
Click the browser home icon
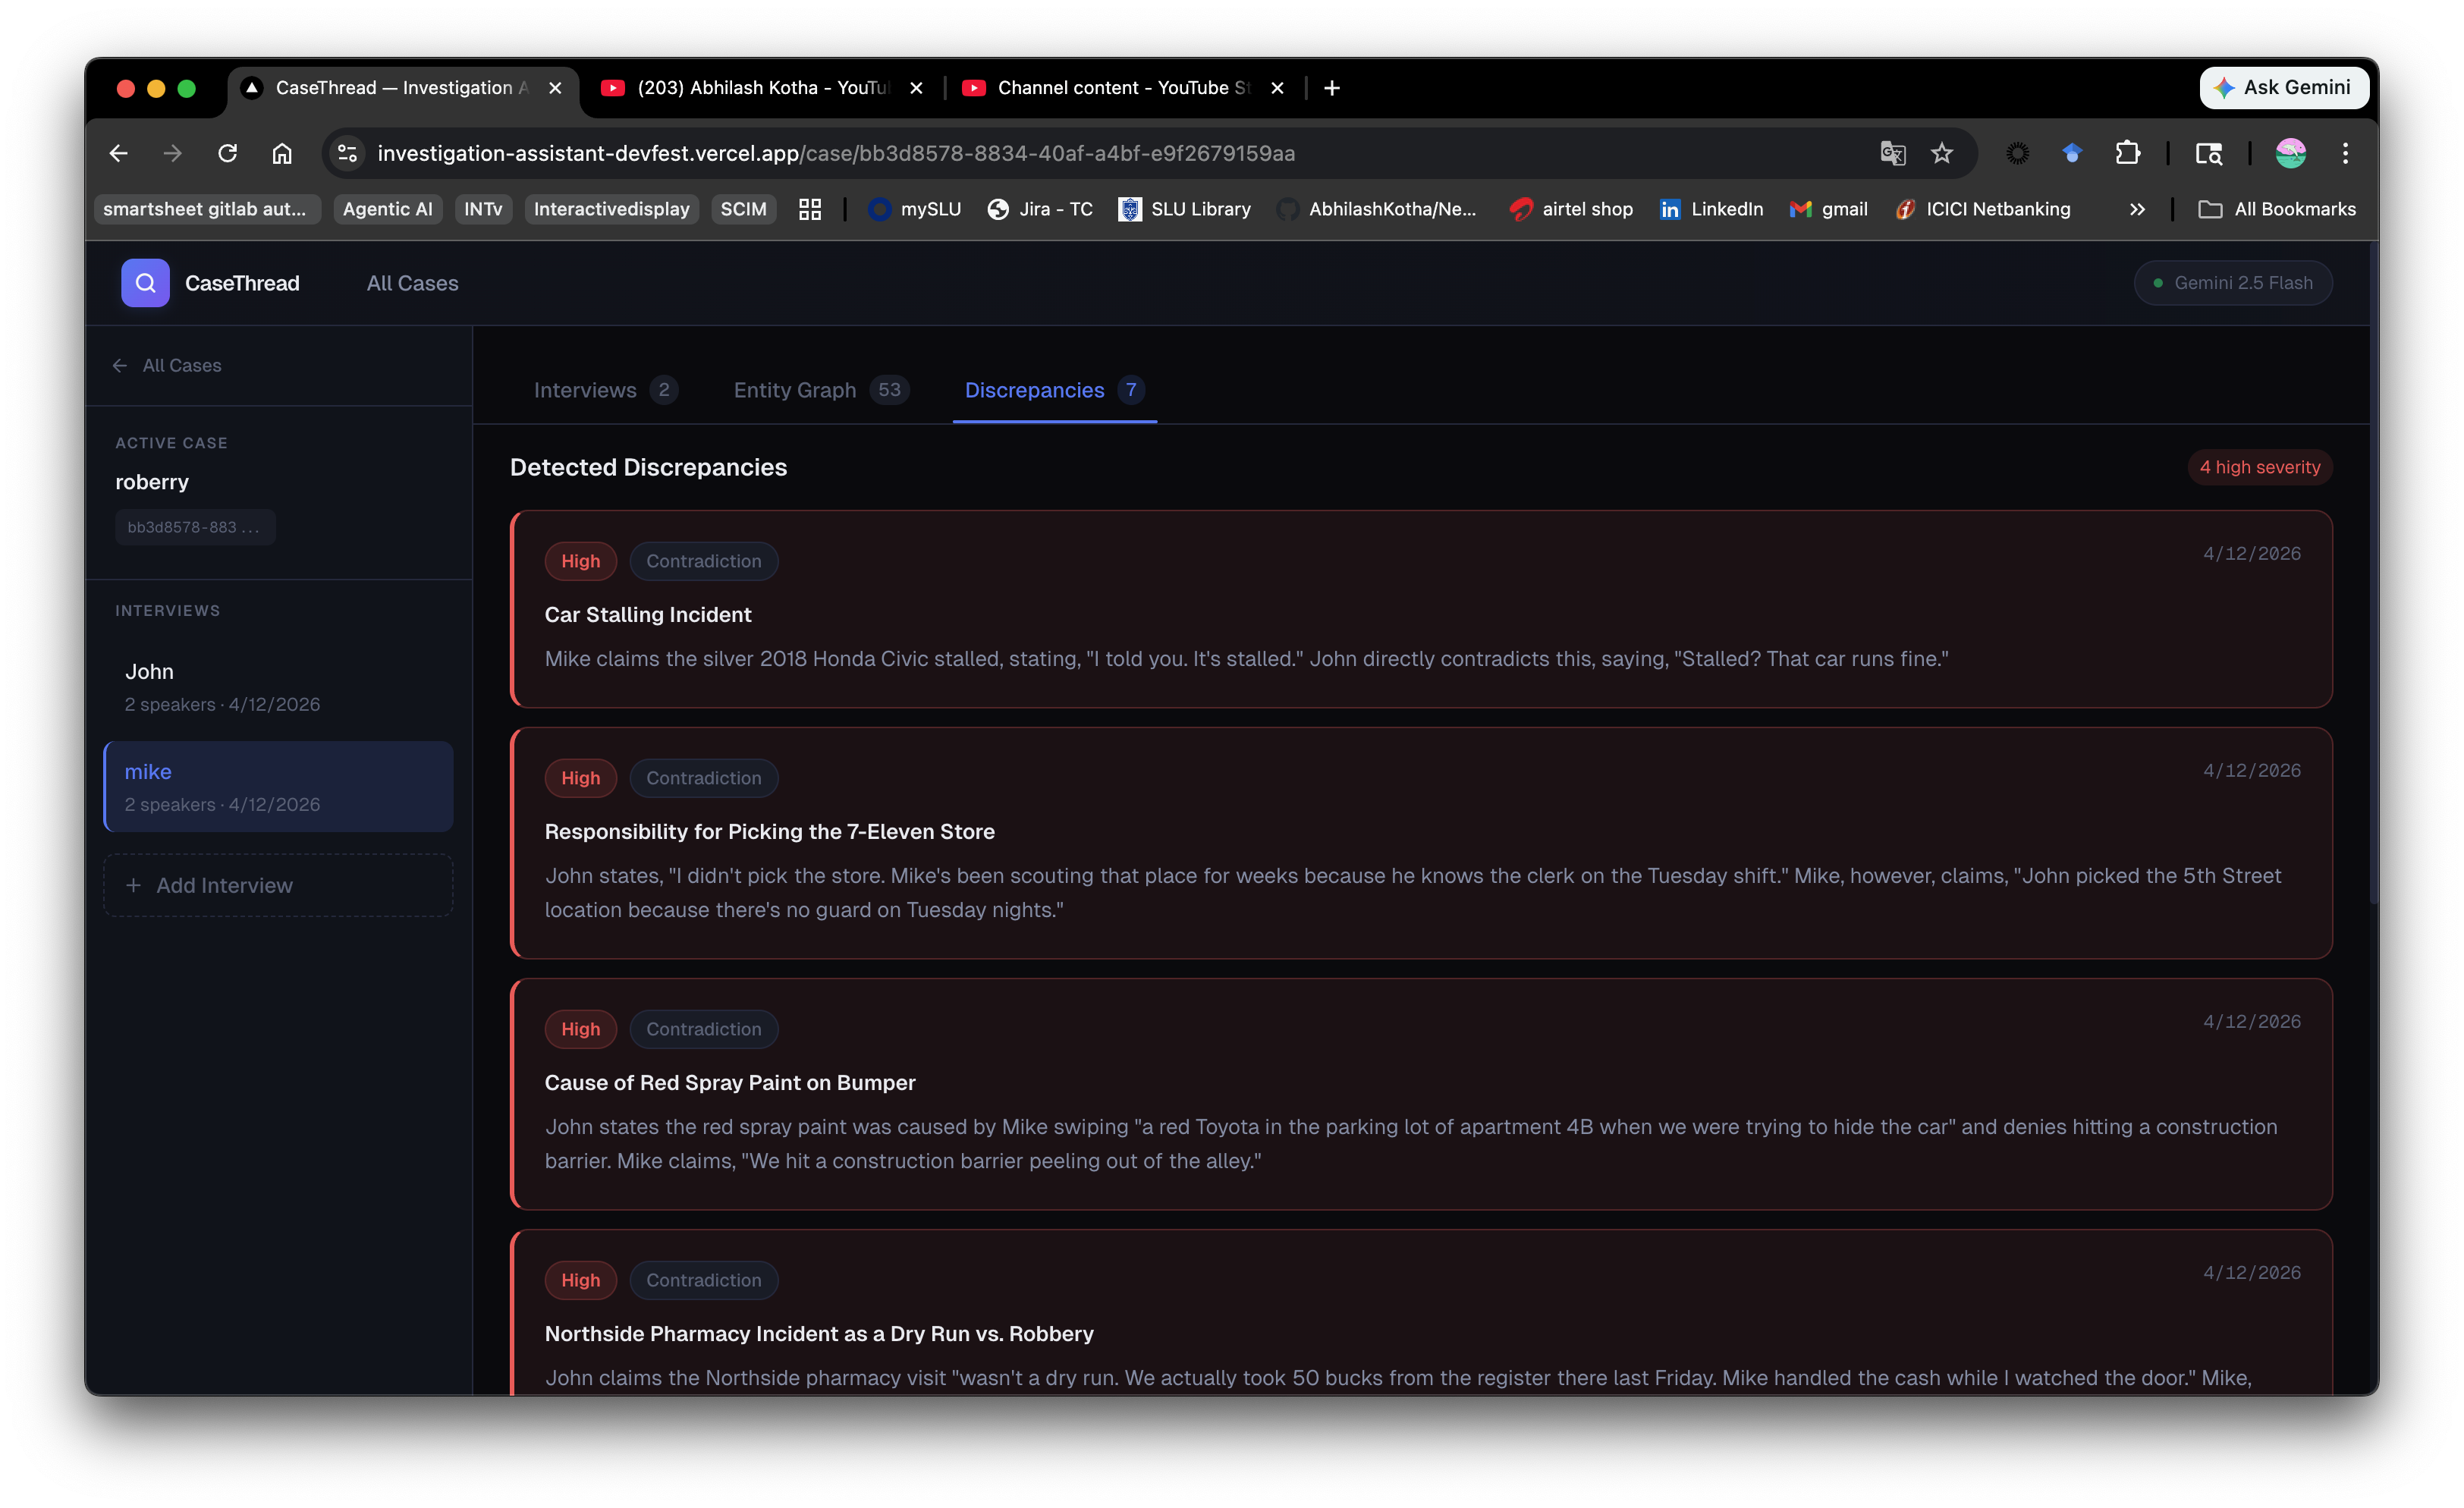[282, 153]
